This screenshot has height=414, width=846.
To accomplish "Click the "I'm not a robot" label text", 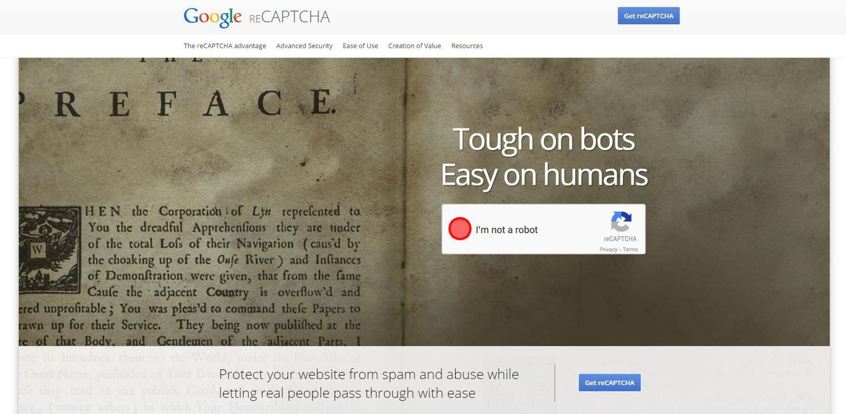I will coord(507,229).
